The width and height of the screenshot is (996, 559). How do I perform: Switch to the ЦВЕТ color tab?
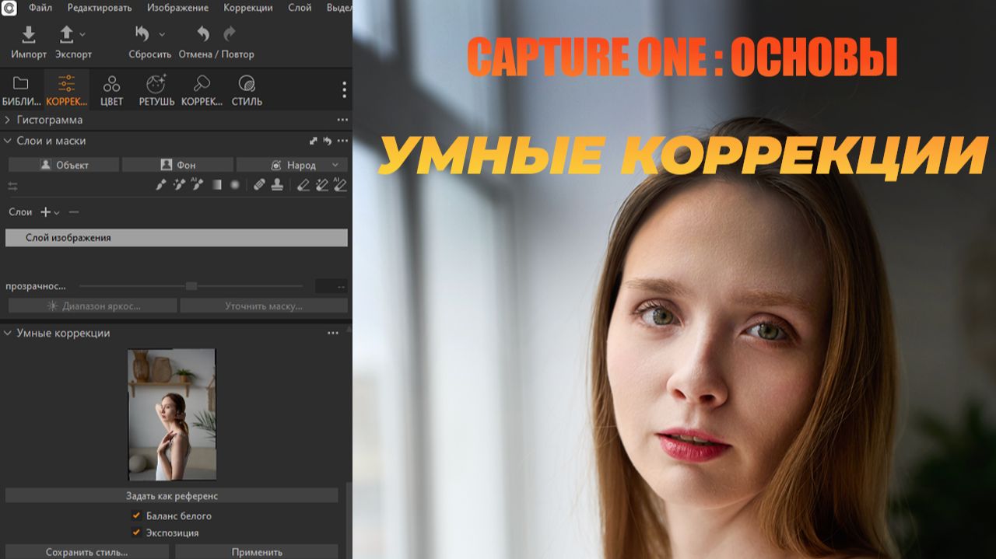pos(111,90)
